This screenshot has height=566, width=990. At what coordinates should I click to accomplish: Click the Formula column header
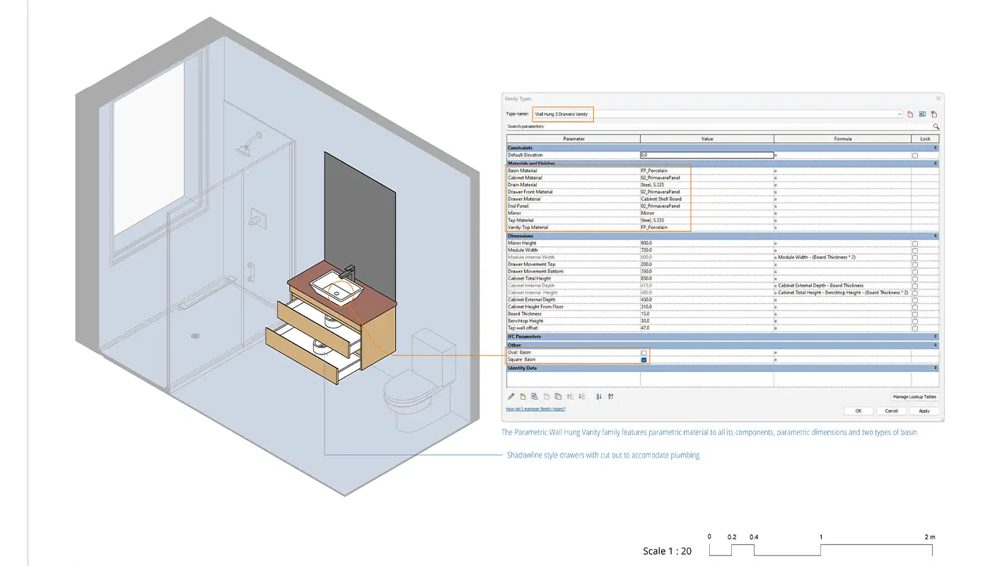[842, 139]
